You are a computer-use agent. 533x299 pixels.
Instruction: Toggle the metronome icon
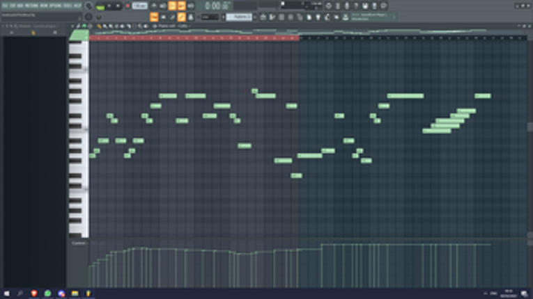tap(154, 6)
